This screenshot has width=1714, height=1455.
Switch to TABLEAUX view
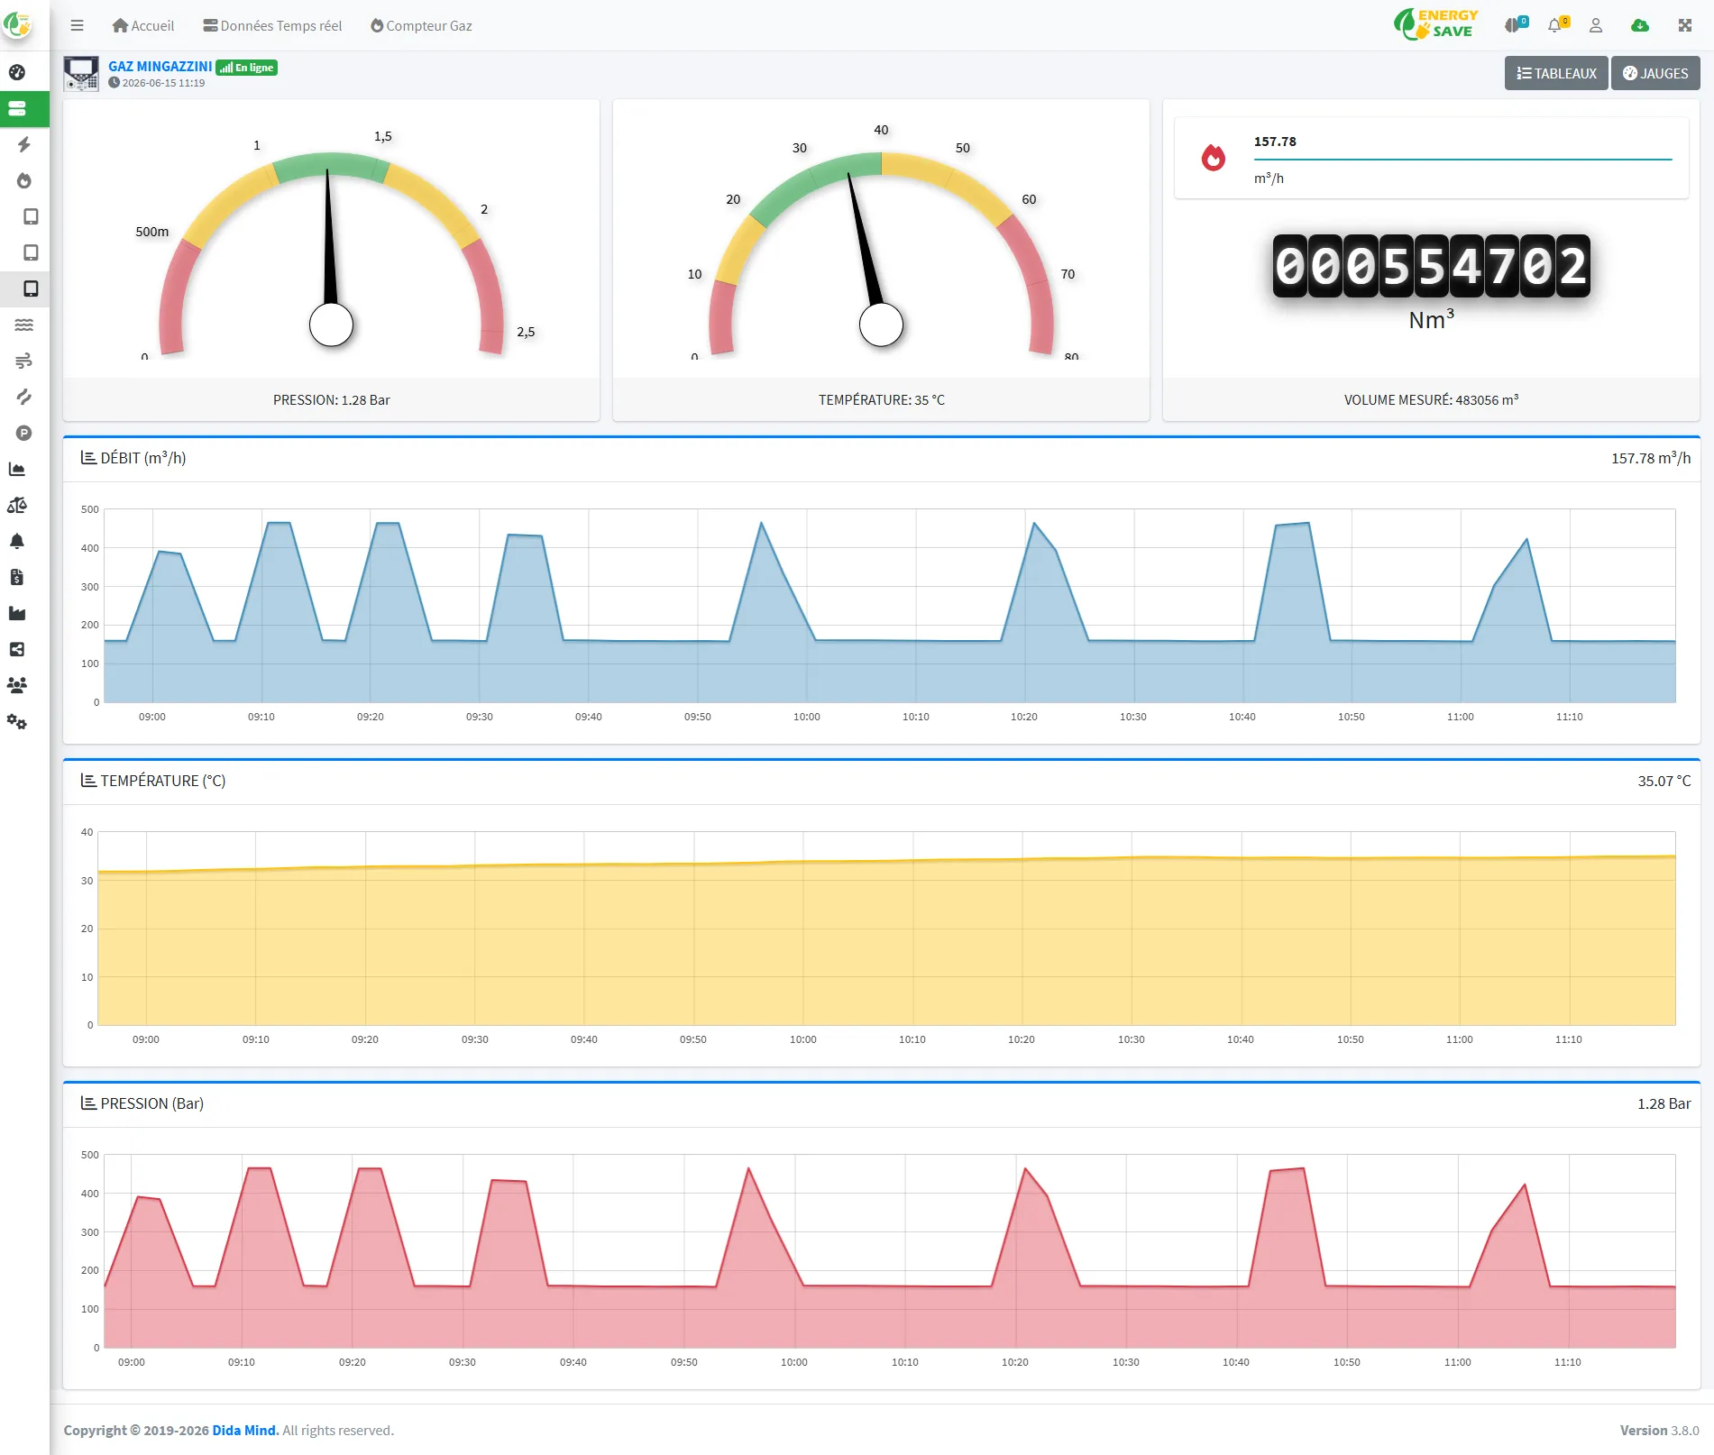coord(1556,73)
